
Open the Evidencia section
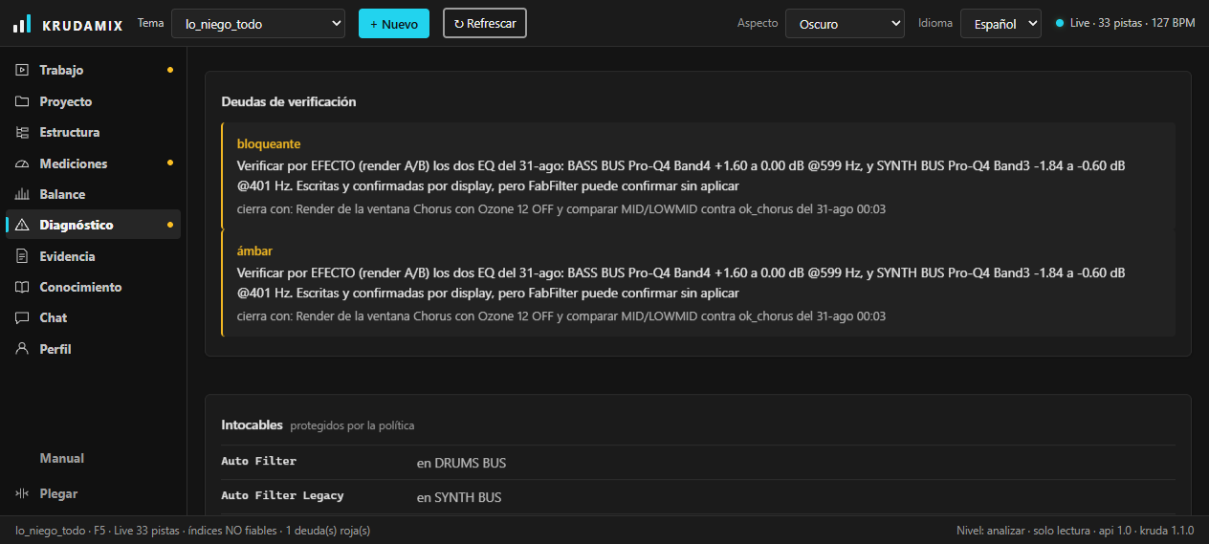(x=93, y=256)
